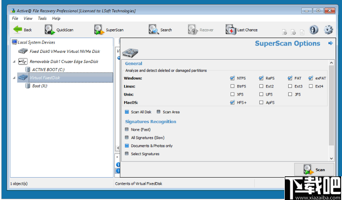
Task: Click the options panel scroll up arrow
Action: pyautogui.click(x=331, y=63)
